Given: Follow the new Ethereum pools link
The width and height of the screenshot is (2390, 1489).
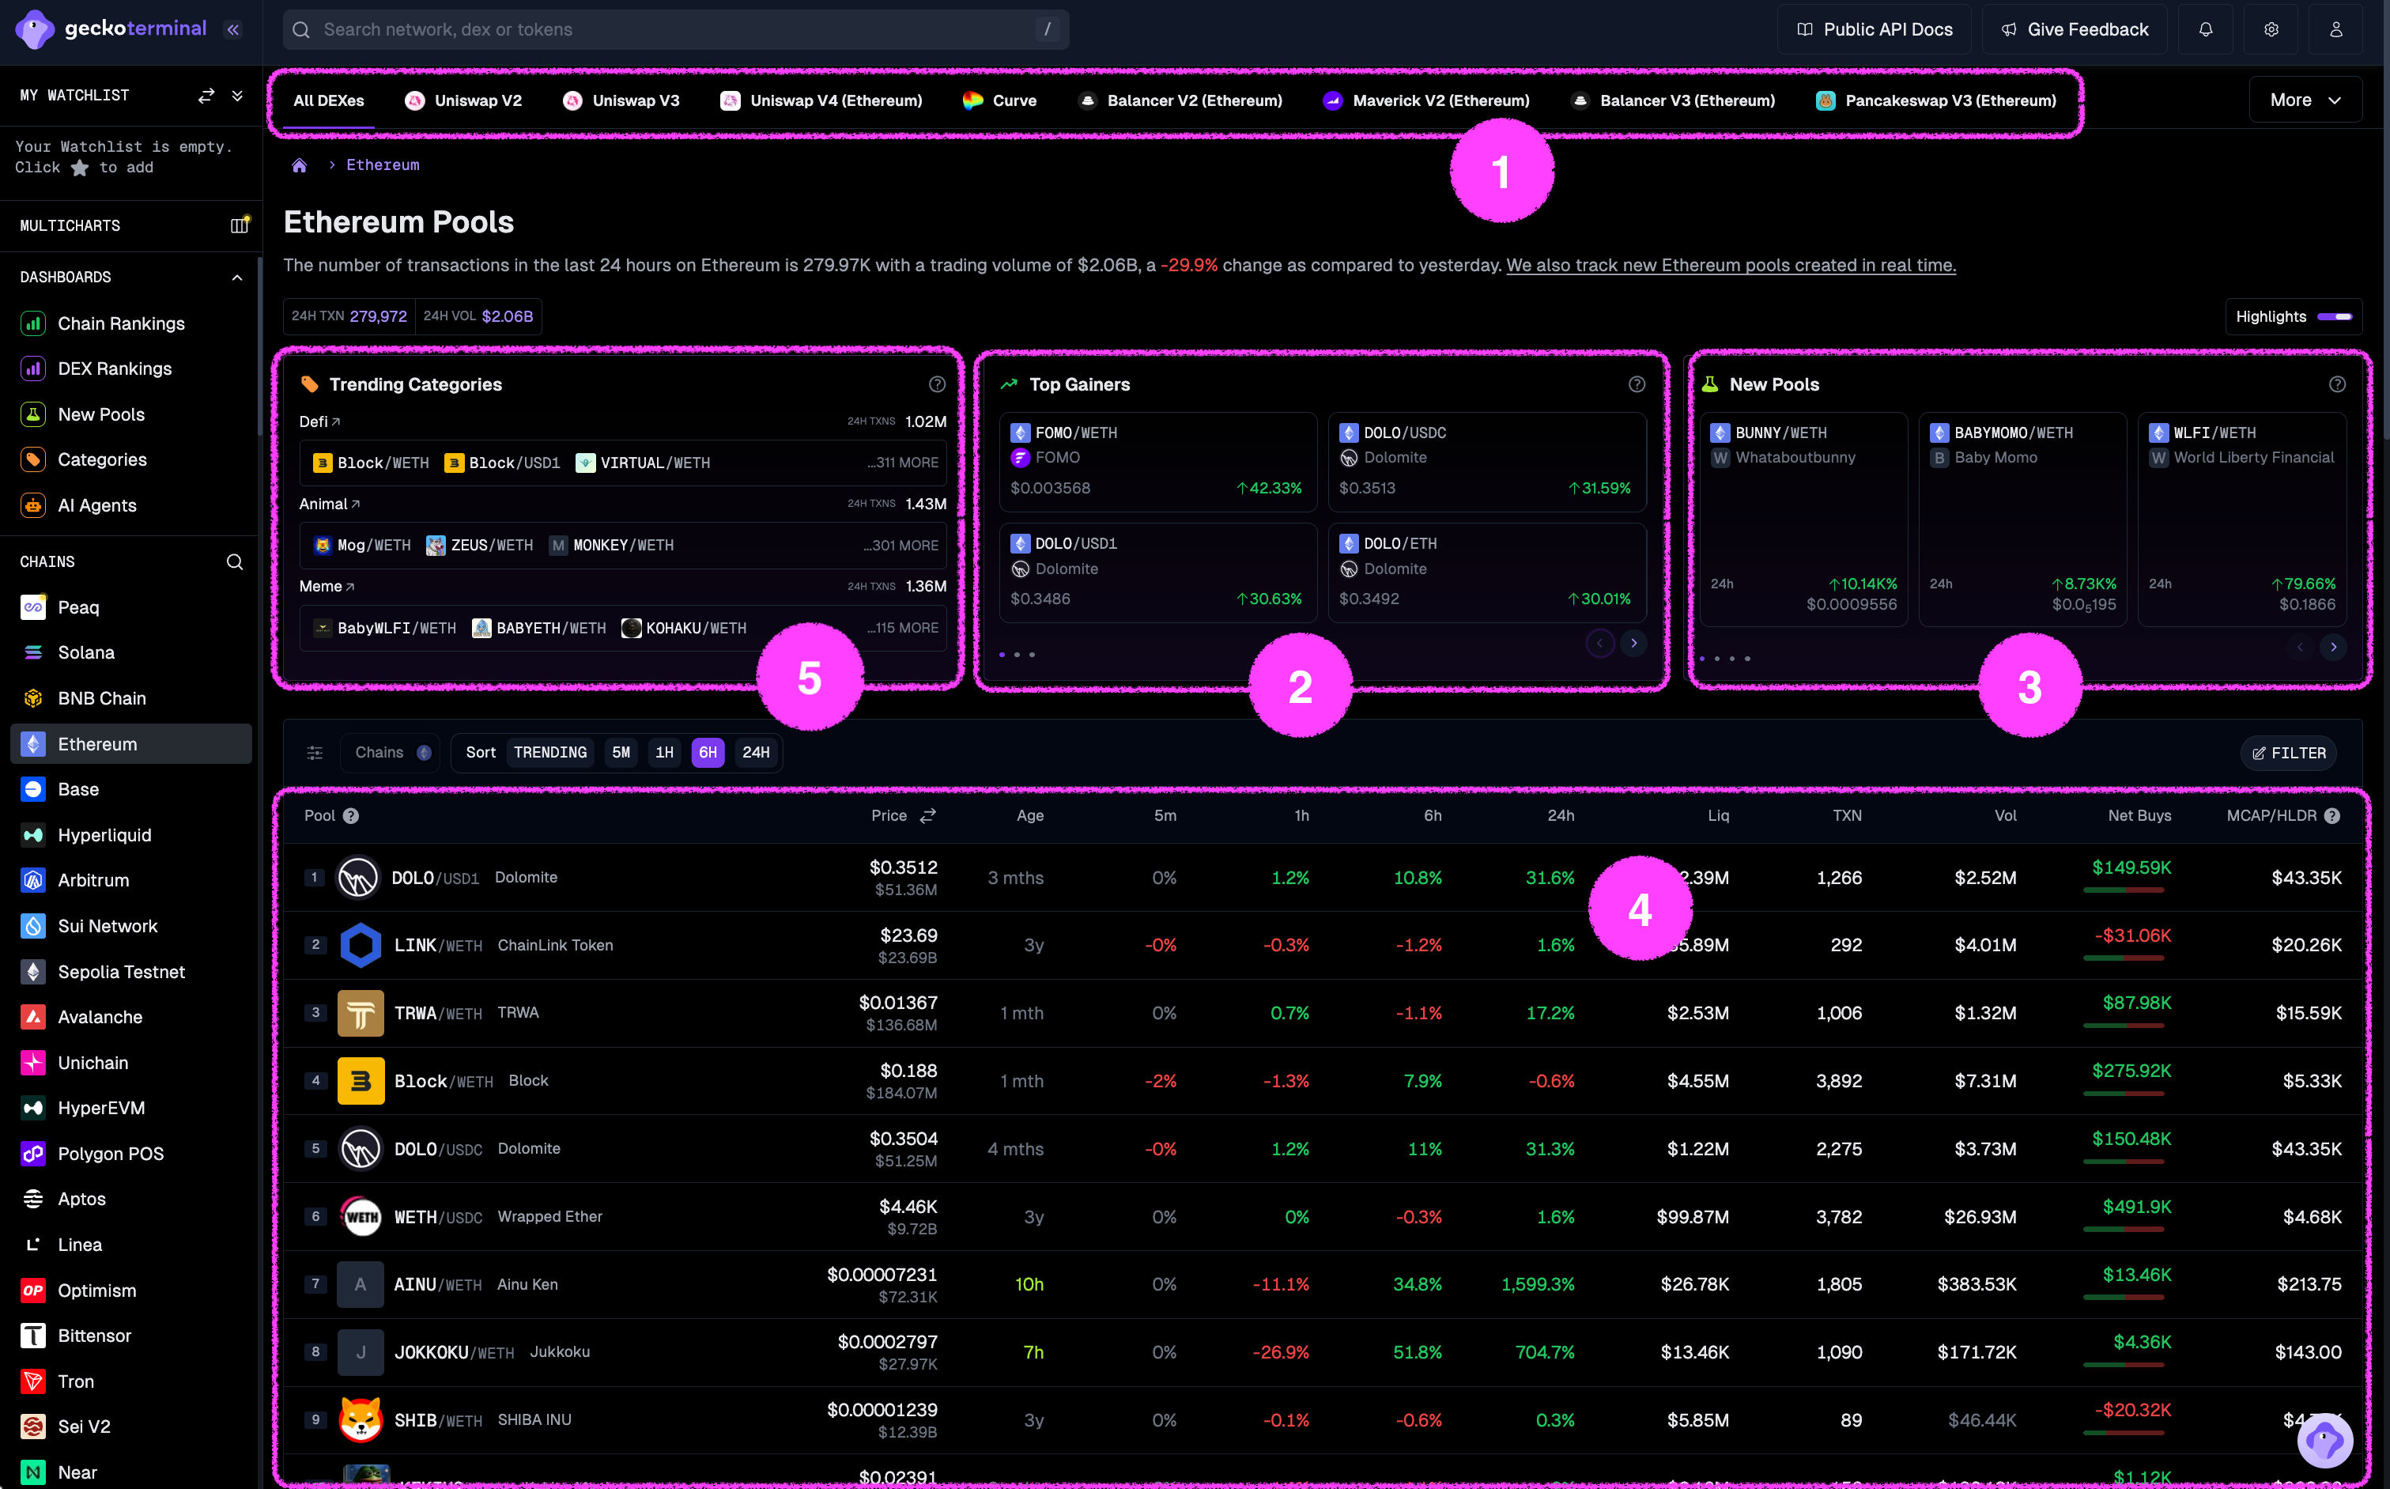Looking at the screenshot, I should point(1731,265).
